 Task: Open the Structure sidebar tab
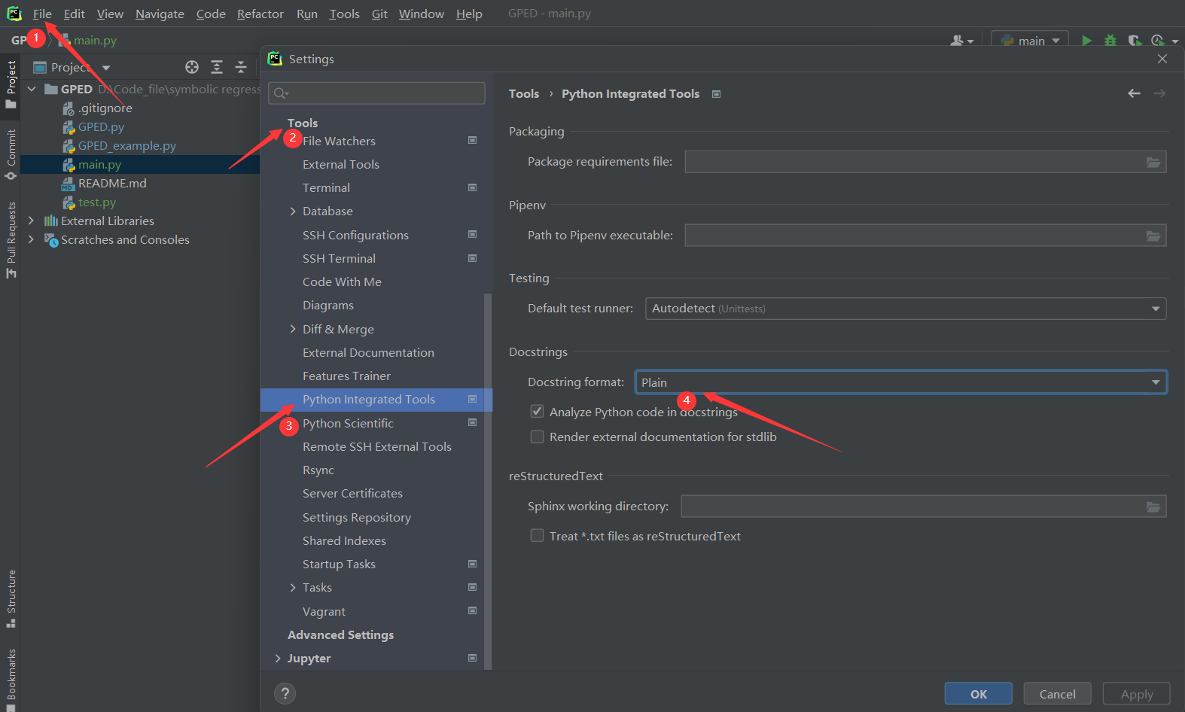point(11,598)
